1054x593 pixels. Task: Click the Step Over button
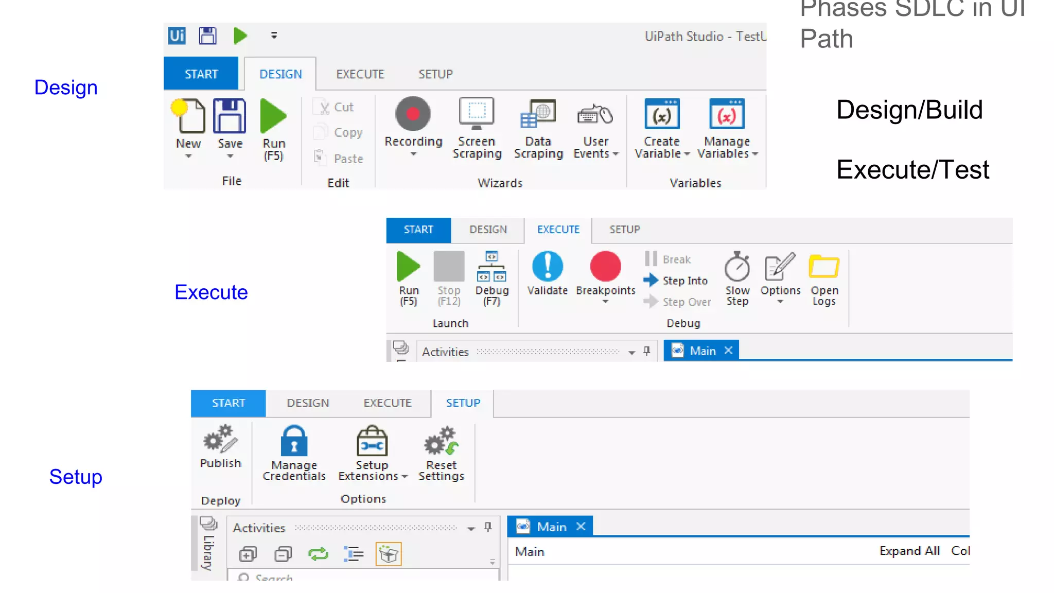pyautogui.click(x=677, y=302)
